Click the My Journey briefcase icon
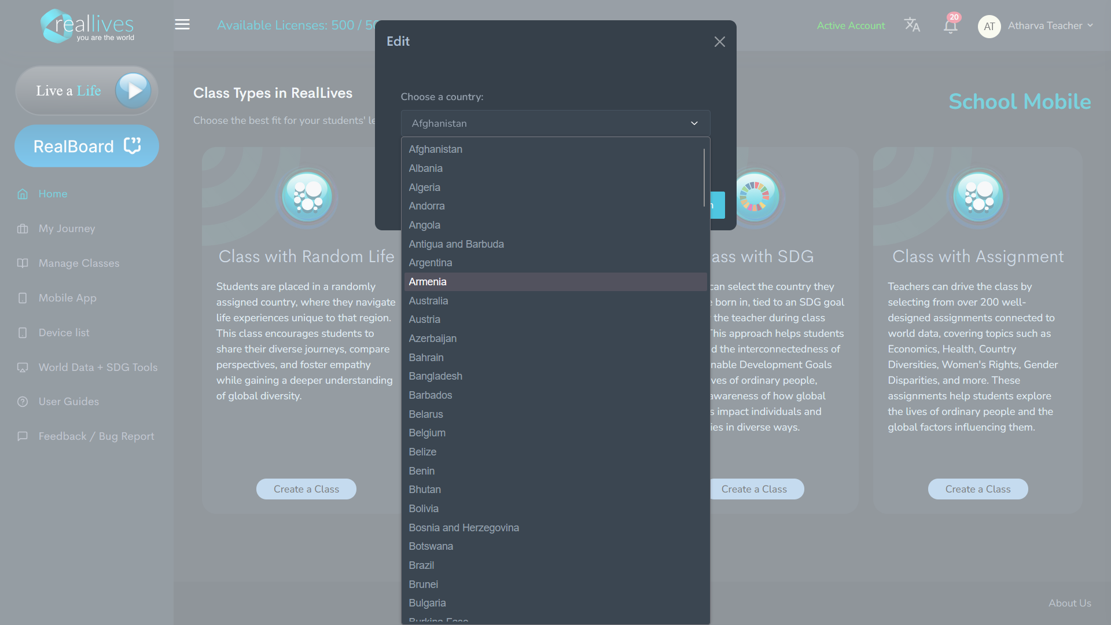This screenshot has width=1111, height=625. [23, 229]
